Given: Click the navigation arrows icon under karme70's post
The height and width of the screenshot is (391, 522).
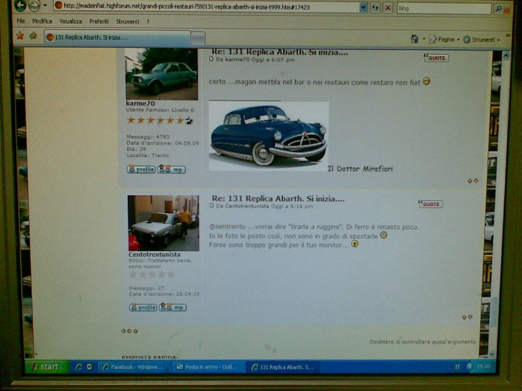Looking at the screenshot, I should 472,181.
